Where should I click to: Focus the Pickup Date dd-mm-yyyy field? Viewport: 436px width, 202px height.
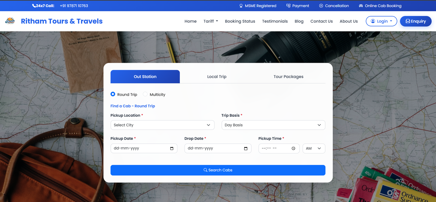(x=144, y=148)
